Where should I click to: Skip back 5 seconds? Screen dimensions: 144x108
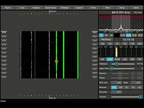click(117, 44)
